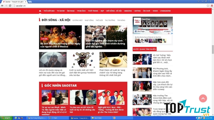Open the 'Lời xin lỗi muộn màng' headline
The width and height of the screenshot is (214, 120).
coord(53,73)
